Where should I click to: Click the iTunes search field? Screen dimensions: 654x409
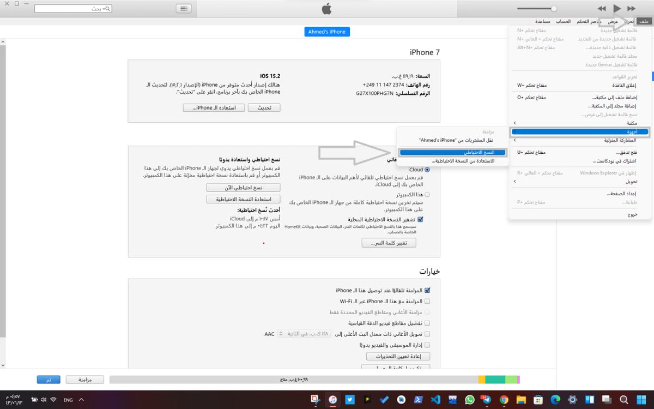coord(72,9)
